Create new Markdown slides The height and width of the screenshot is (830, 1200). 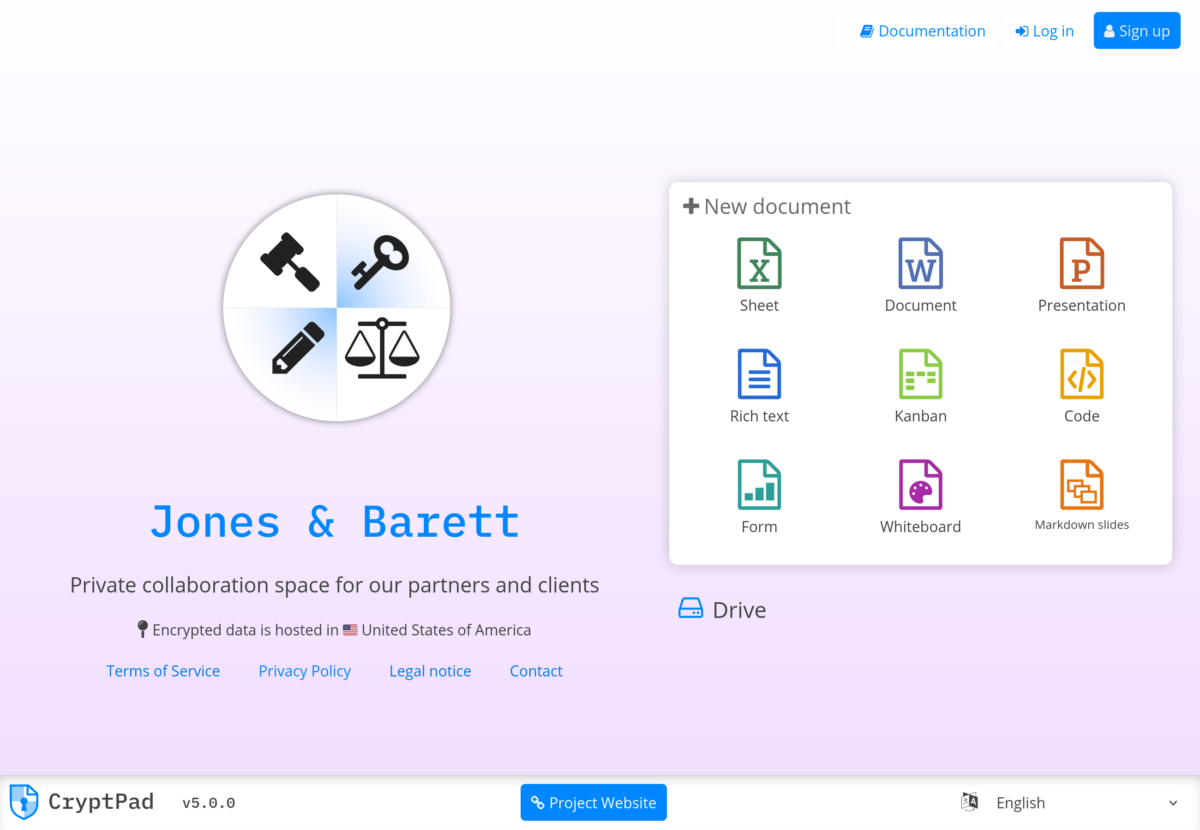[1081, 495]
